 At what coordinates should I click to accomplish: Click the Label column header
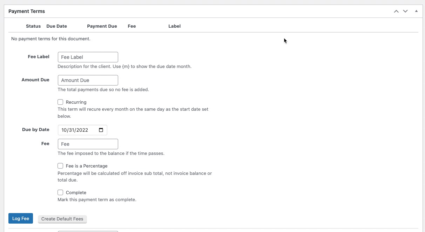coord(174,26)
